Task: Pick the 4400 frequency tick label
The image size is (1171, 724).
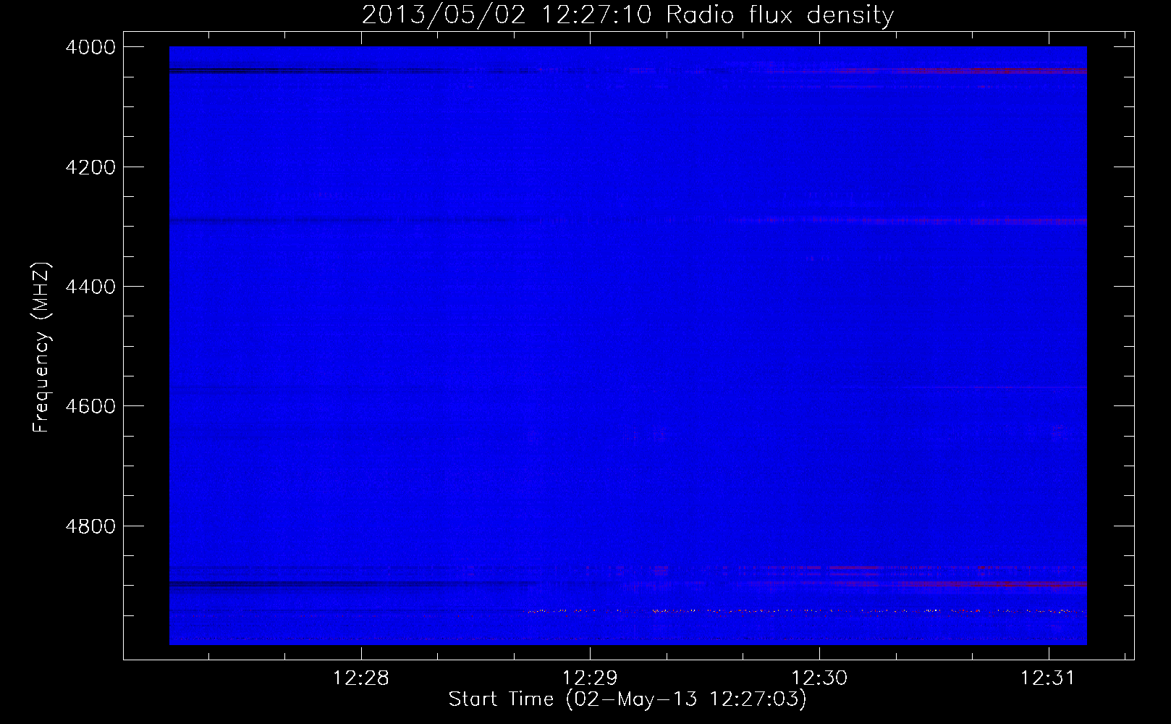Action: (x=90, y=287)
